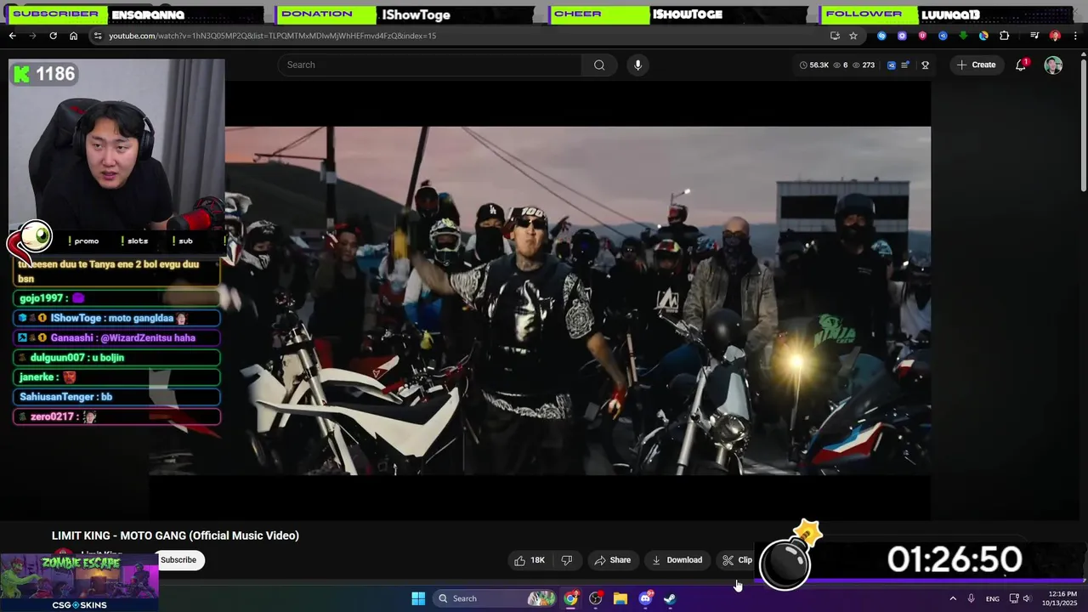Subscribe to the Limit King channel
1088x612 pixels.
click(x=178, y=560)
